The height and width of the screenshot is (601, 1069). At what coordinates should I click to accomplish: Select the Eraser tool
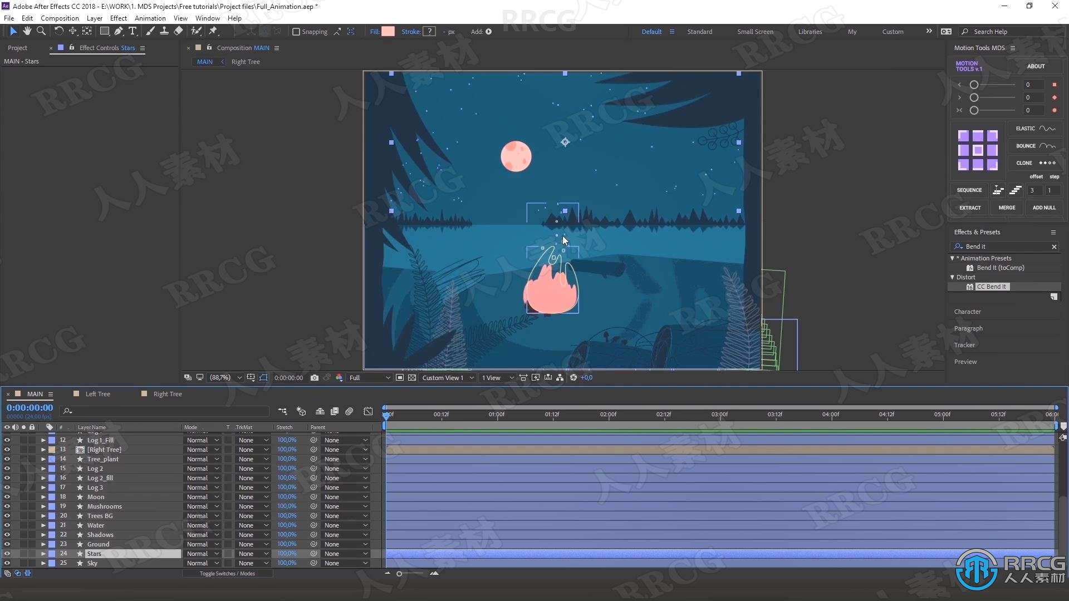[x=178, y=32]
